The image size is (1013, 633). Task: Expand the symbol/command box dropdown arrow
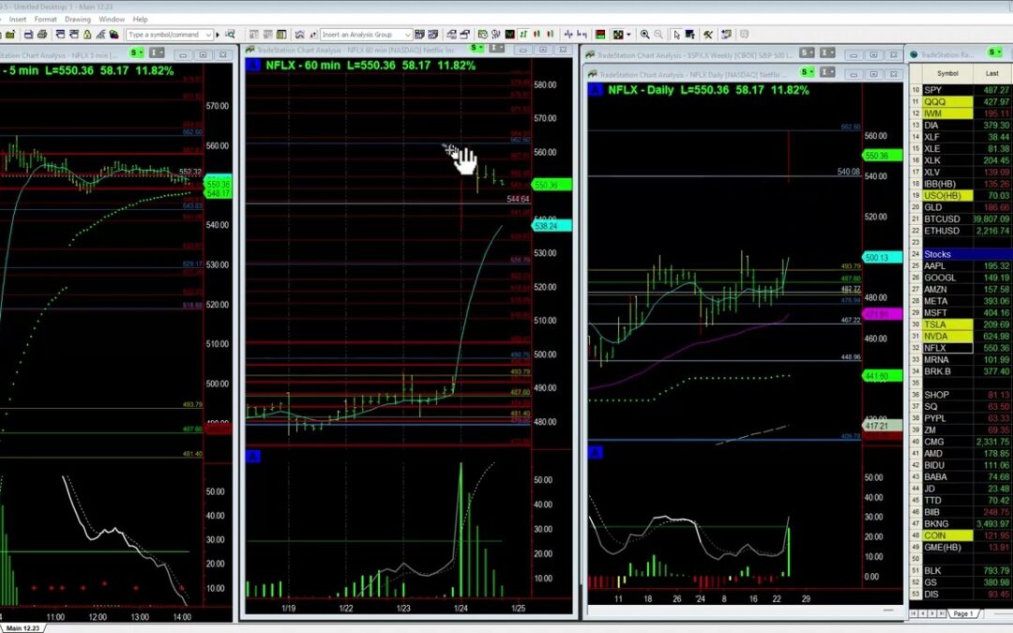click(208, 35)
